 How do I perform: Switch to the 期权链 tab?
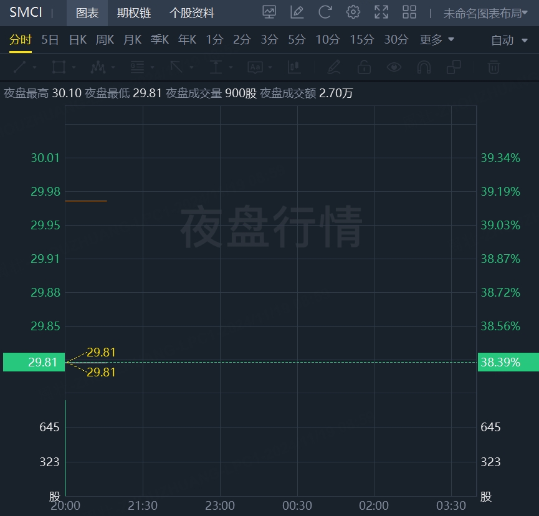pyautogui.click(x=134, y=13)
